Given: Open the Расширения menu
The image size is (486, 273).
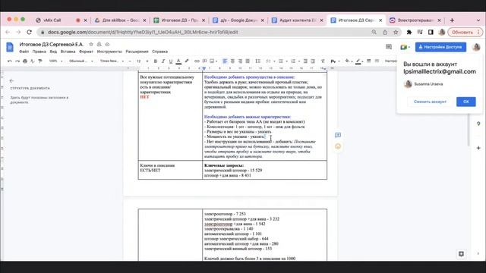Looking at the screenshot, I should point(137,52).
